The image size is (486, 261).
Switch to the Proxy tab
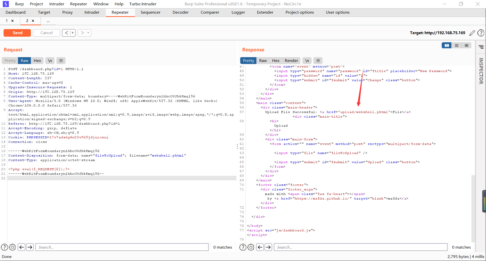[x=67, y=12]
